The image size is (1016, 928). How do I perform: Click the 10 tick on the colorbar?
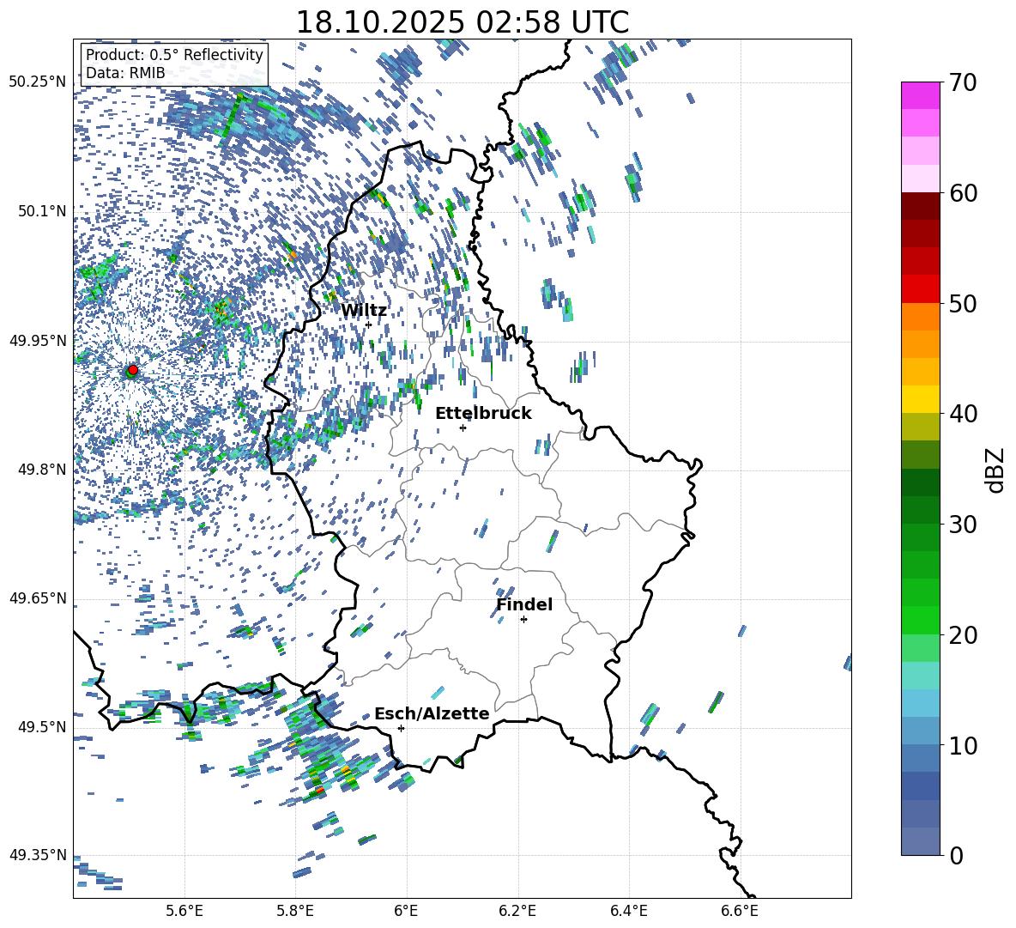(963, 745)
